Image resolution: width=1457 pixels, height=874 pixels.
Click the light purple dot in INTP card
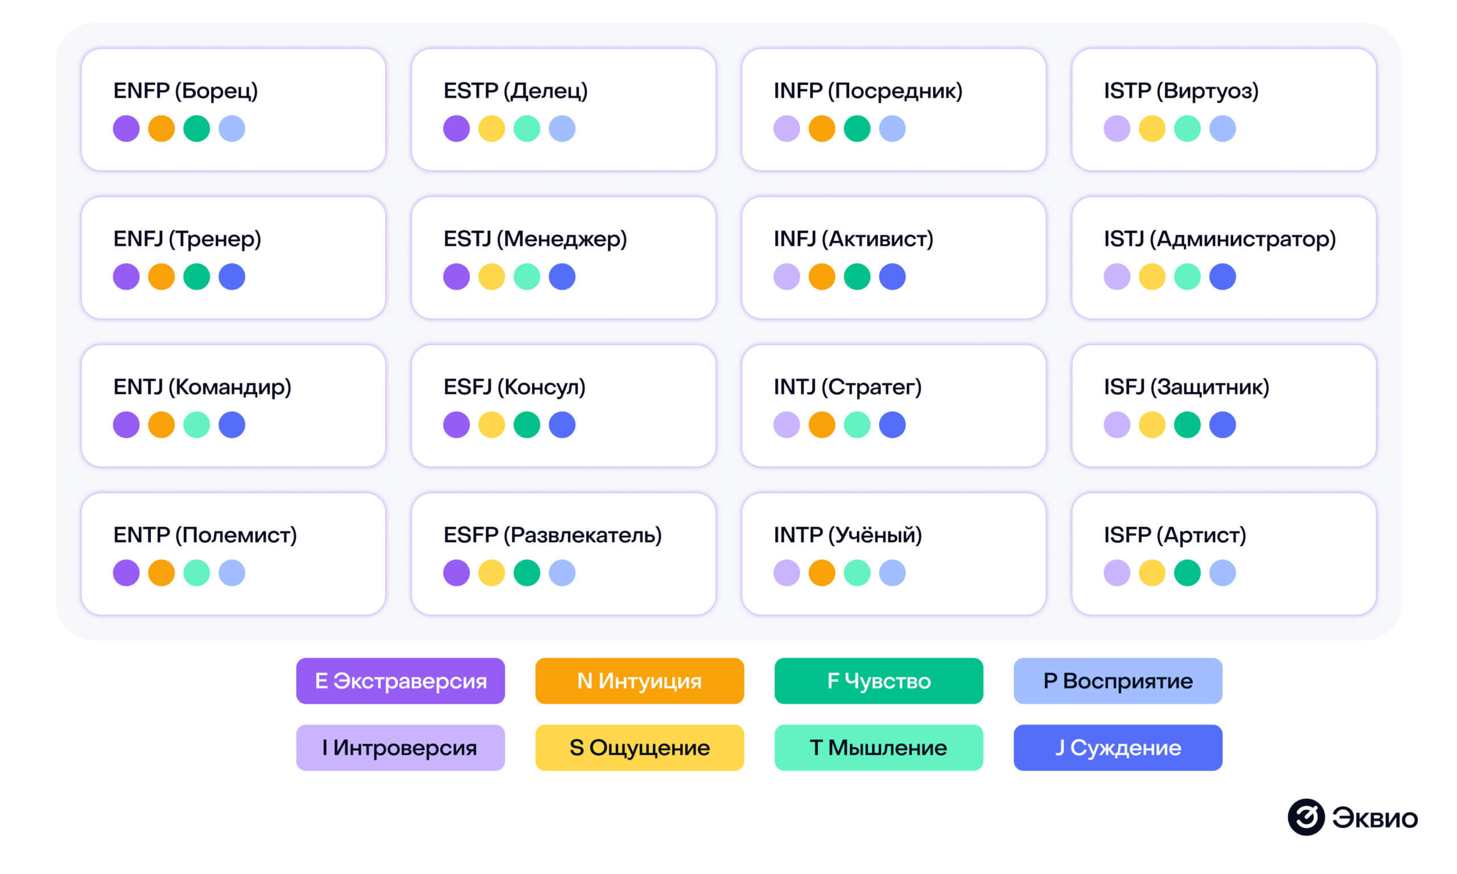click(x=786, y=572)
